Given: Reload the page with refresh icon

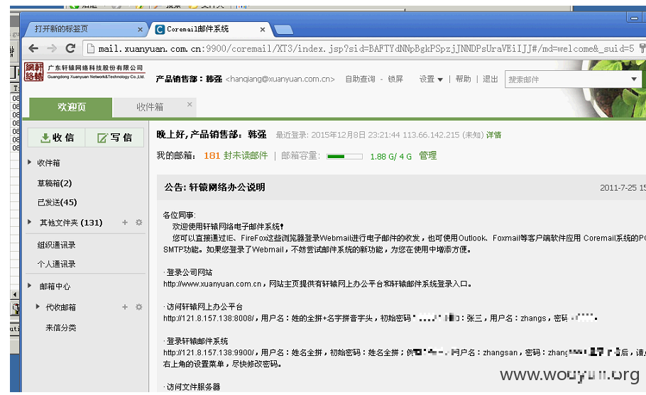Looking at the screenshot, I should tap(70, 48).
